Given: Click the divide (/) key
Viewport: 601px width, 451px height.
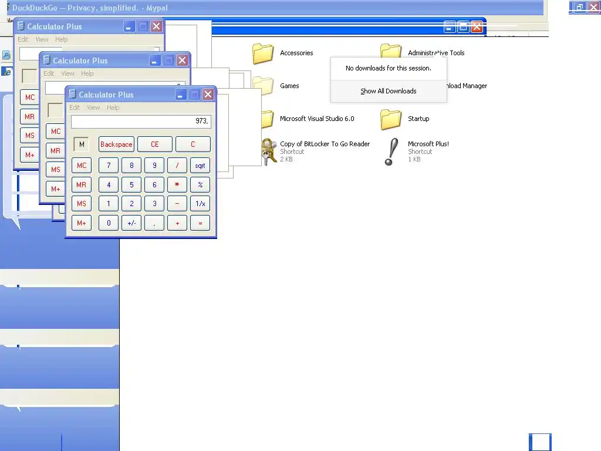Looking at the screenshot, I should 177,165.
